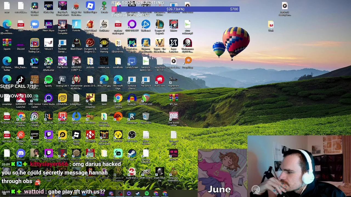
Task: Open the Ubisoft Connect shortcut
Action: click(35, 119)
